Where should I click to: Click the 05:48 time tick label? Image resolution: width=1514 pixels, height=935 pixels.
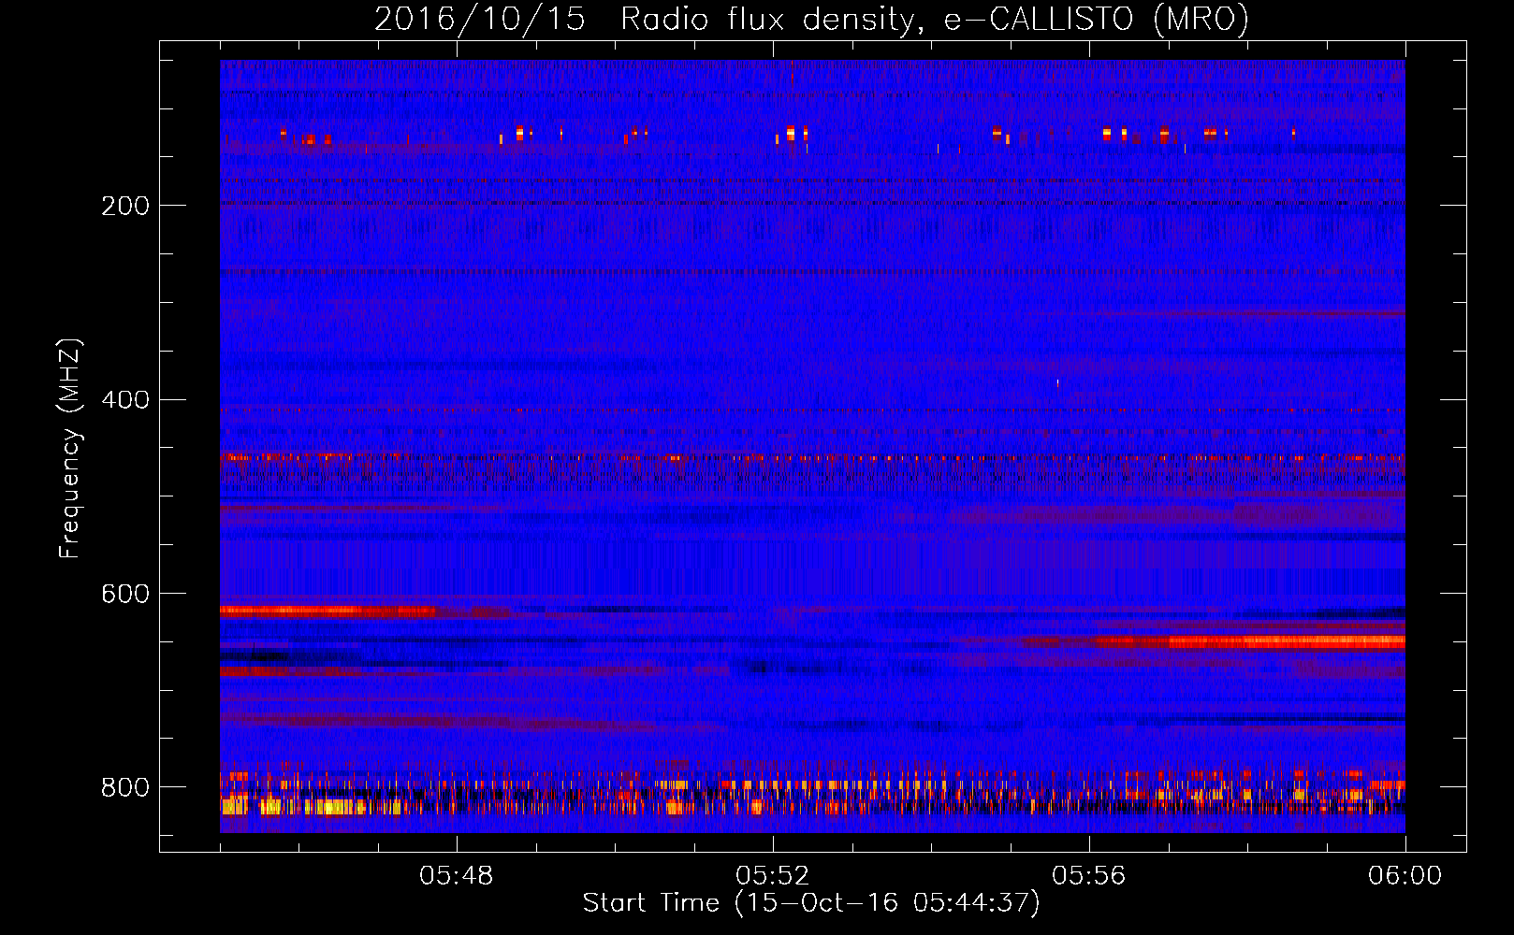coord(456,876)
